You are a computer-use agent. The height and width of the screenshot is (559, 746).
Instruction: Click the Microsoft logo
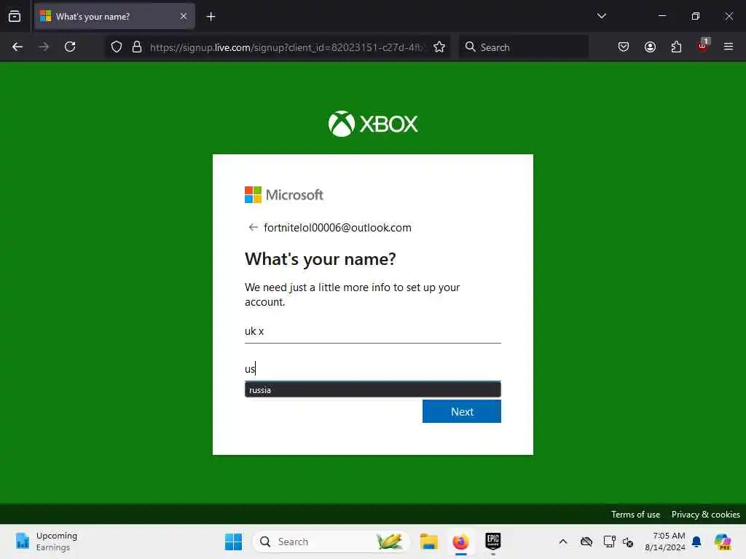pyautogui.click(x=284, y=195)
